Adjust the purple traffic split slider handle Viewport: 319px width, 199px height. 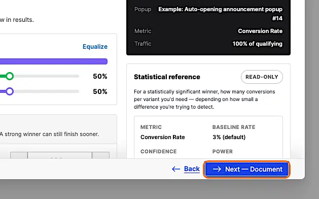pos(9,91)
